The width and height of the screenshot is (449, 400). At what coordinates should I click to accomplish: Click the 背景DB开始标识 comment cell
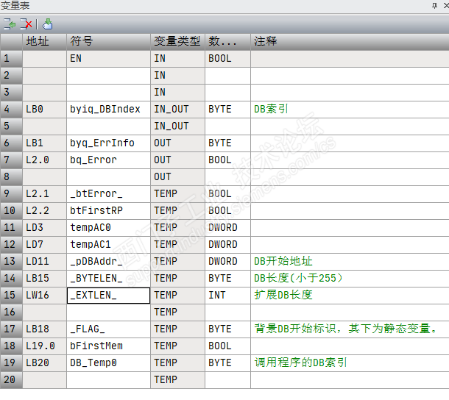coord(350,329)
